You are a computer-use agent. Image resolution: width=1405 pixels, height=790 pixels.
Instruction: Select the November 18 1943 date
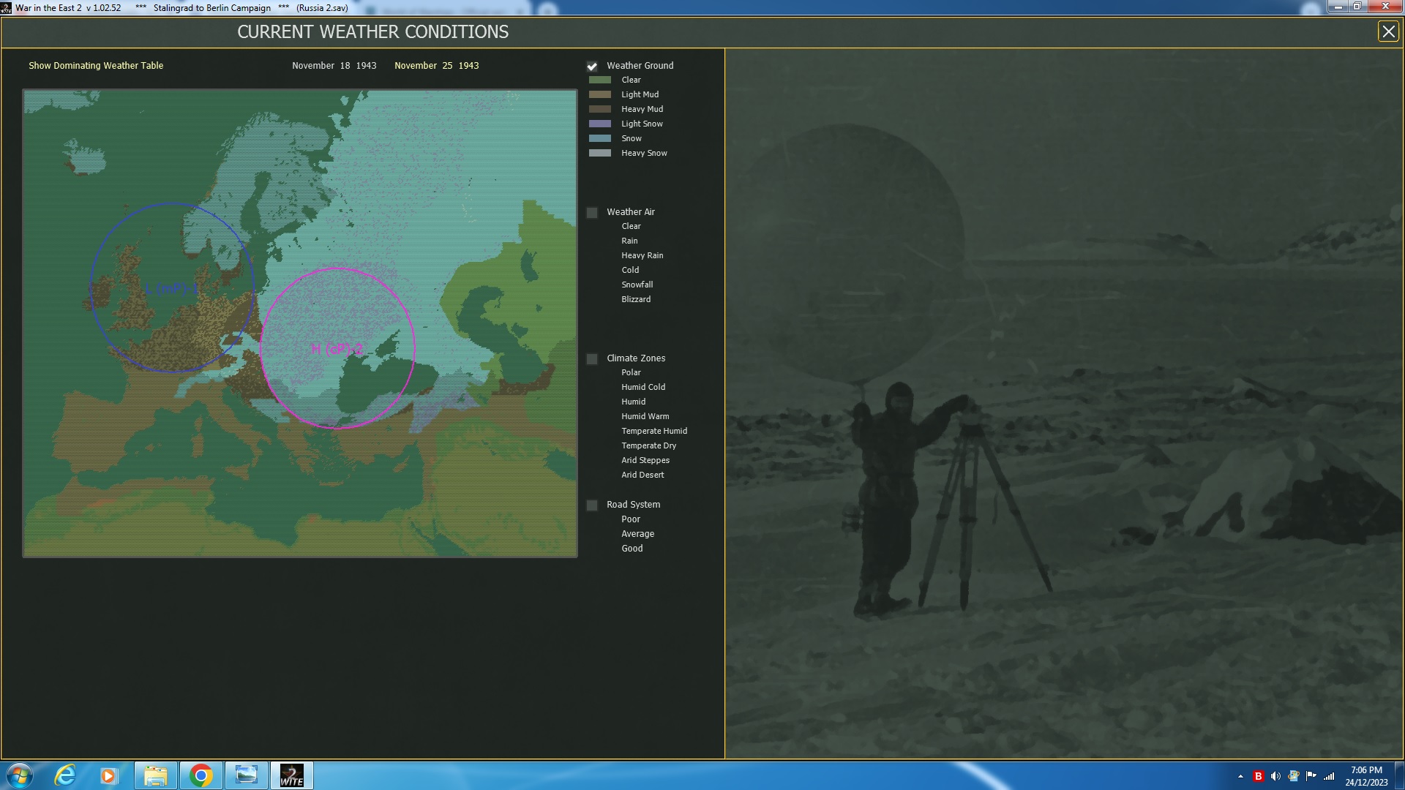click(x=334, y=66)
